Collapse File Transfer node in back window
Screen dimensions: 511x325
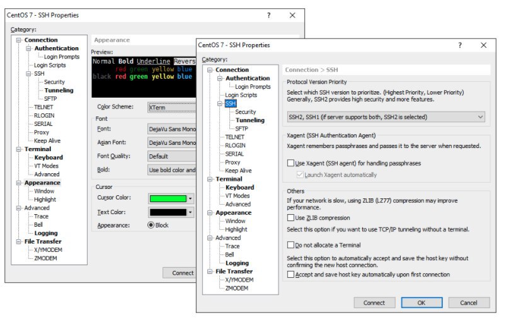tap(18, 242)
